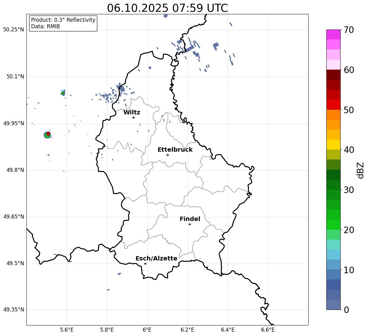Click the Wiltz location cross marker
Screen dimensions: 368x336
[133, 117]
